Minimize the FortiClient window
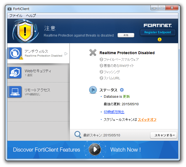 point(154,8)
